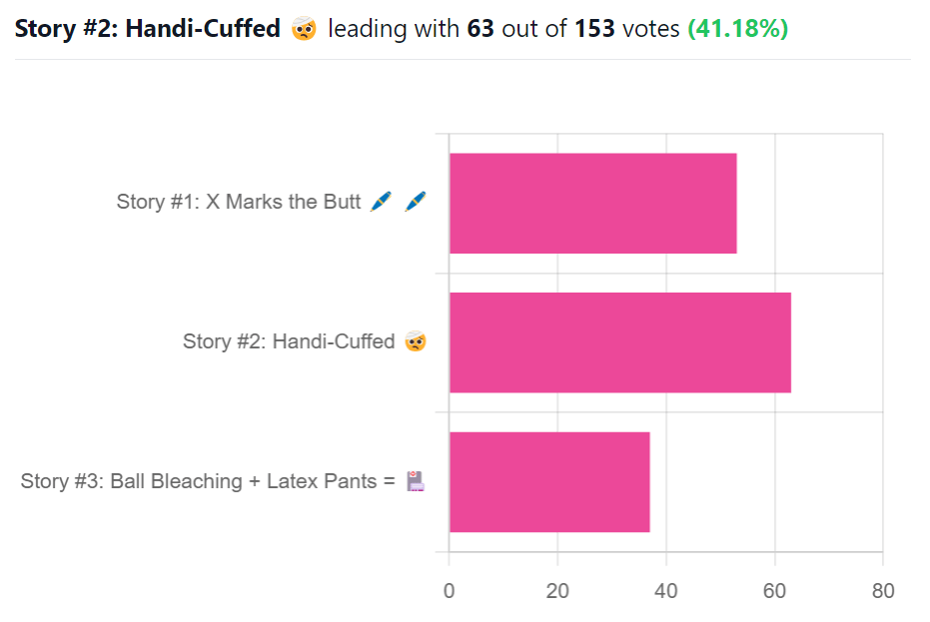The width and height of the screenshot is (930, 622).
Task: Click the green 41.18% percentage
Action: coord(738,29)
